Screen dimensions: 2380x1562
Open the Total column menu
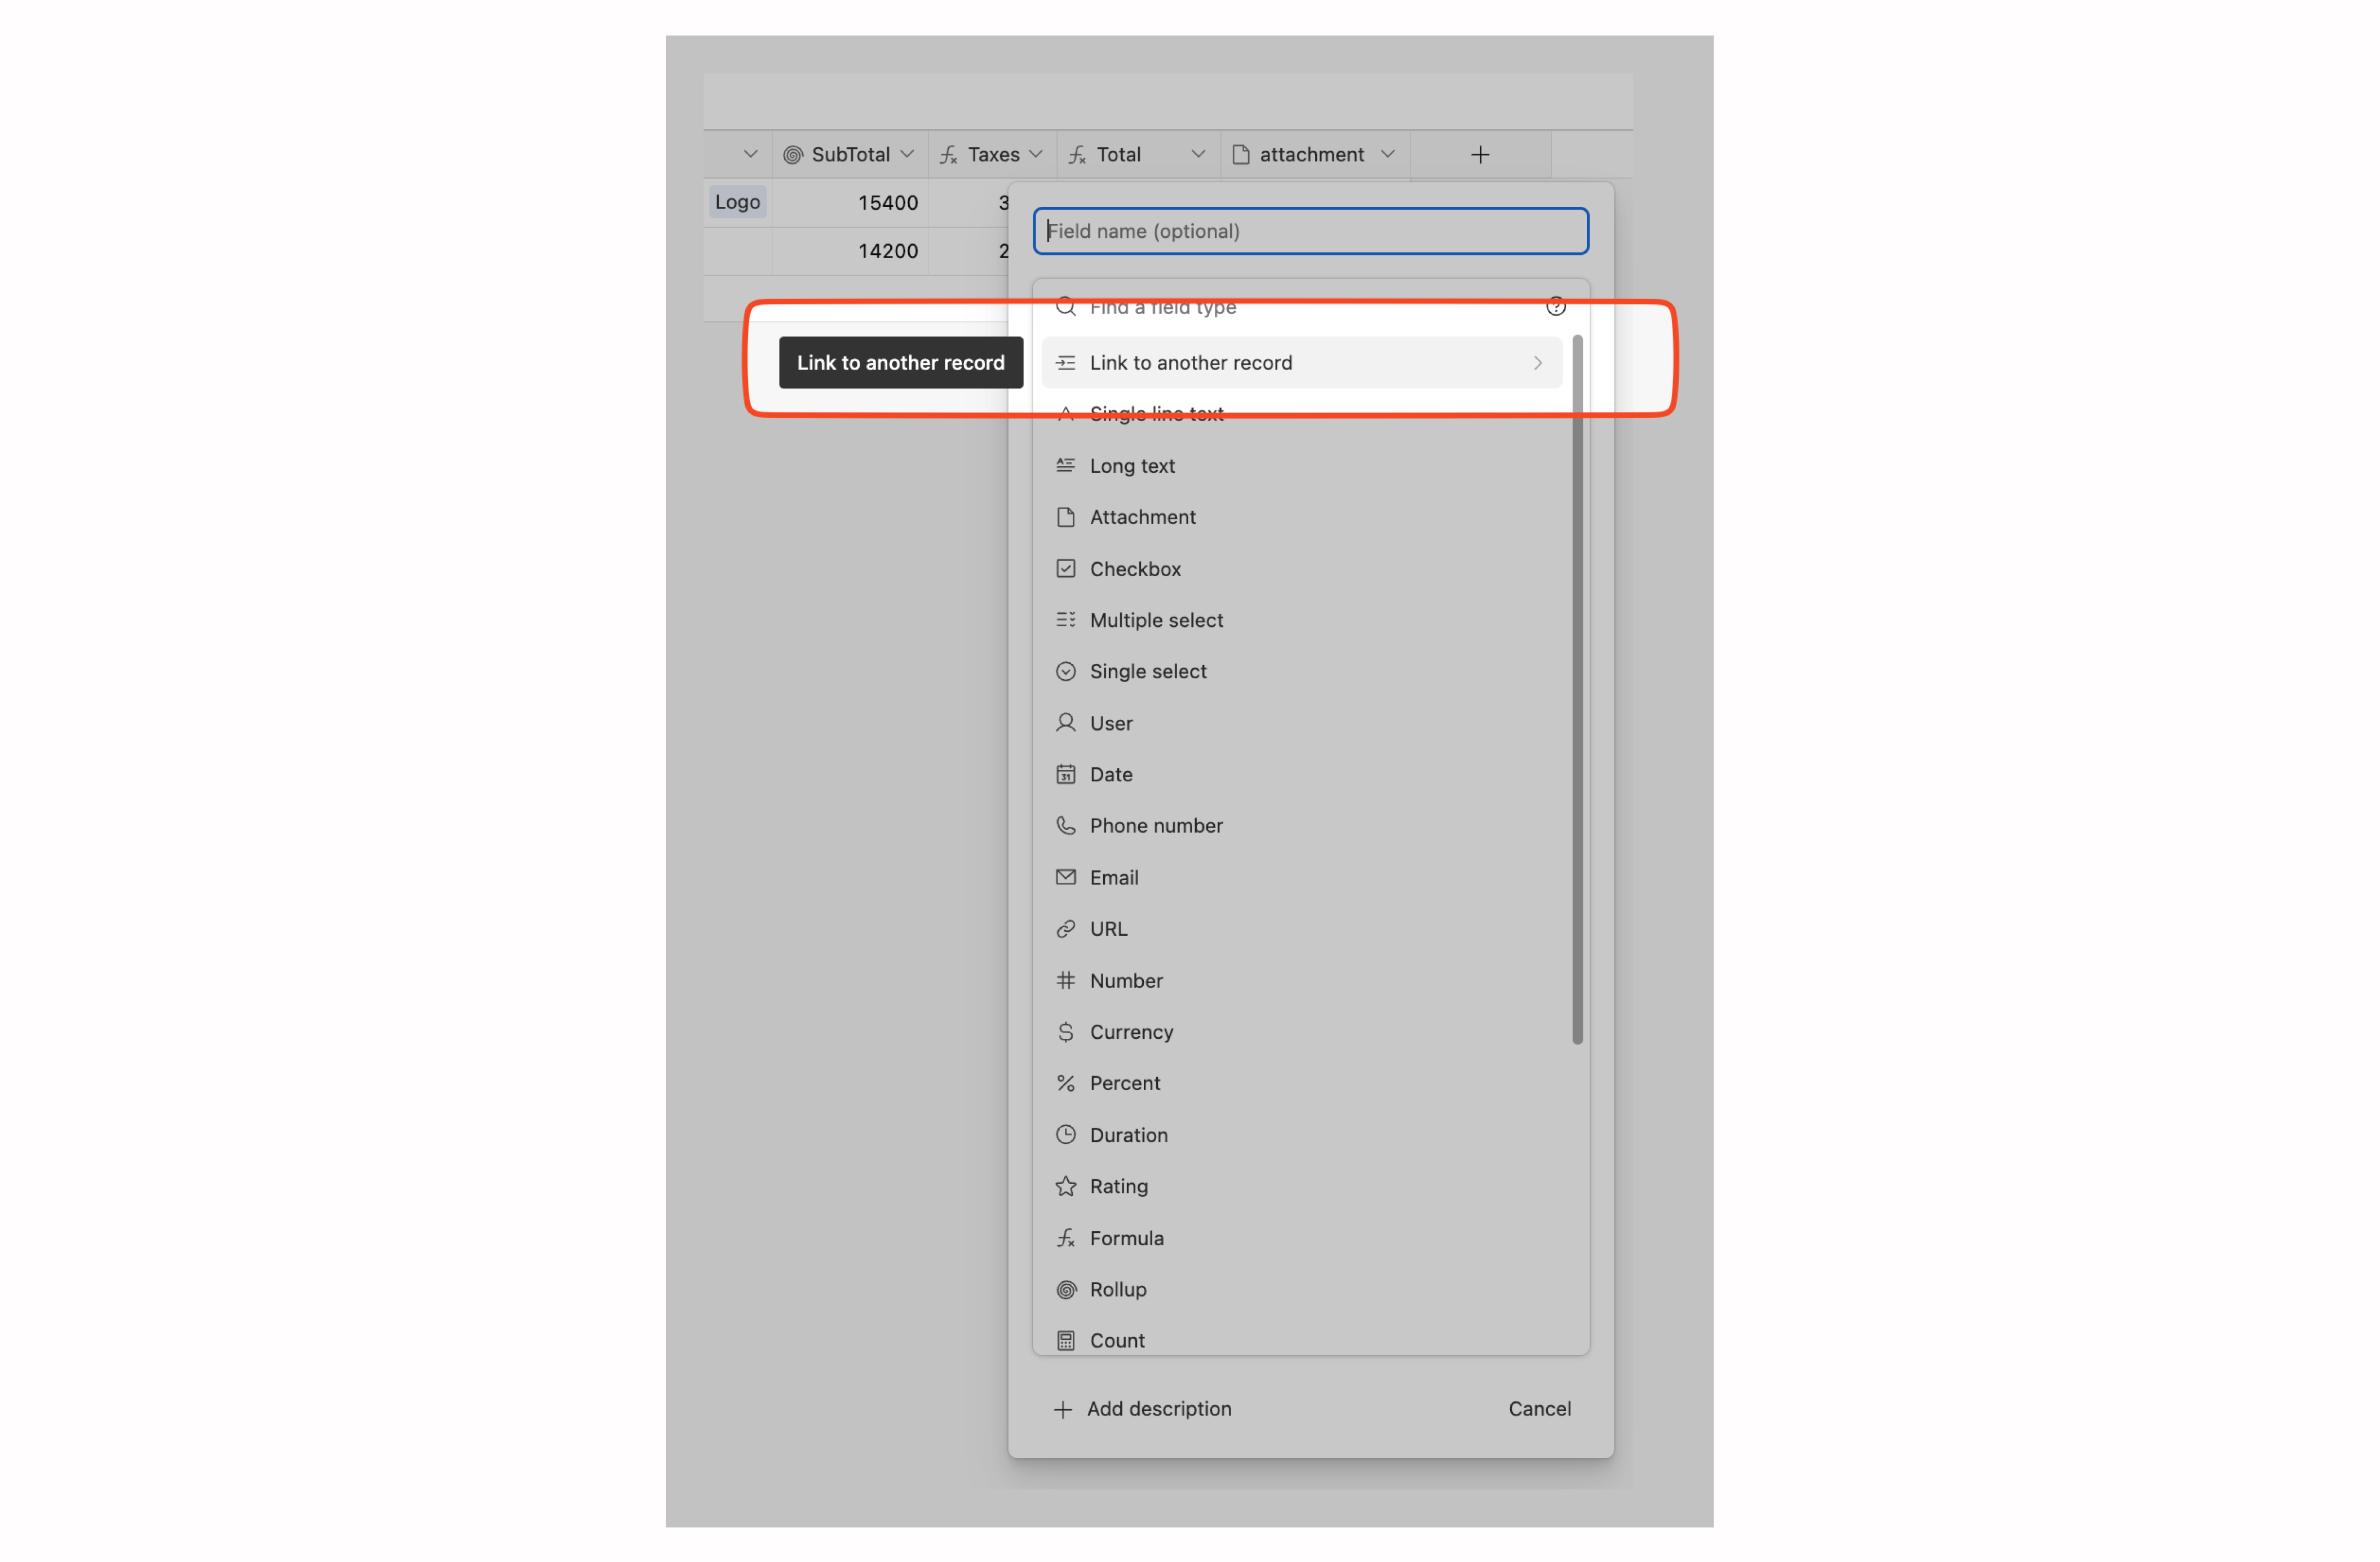[1198, 154]
